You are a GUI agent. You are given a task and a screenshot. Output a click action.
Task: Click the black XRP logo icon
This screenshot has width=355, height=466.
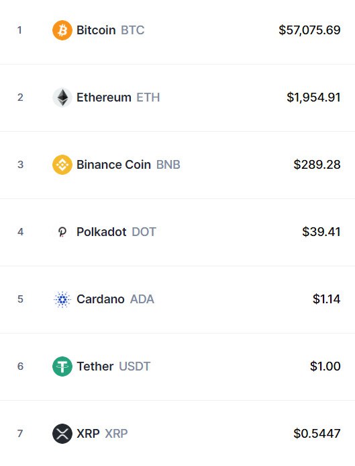point(62,434)
